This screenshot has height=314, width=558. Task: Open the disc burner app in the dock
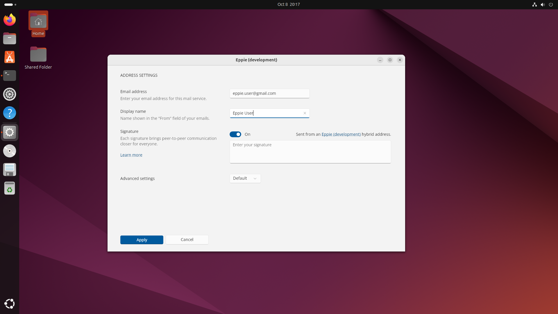coord(10,151)
